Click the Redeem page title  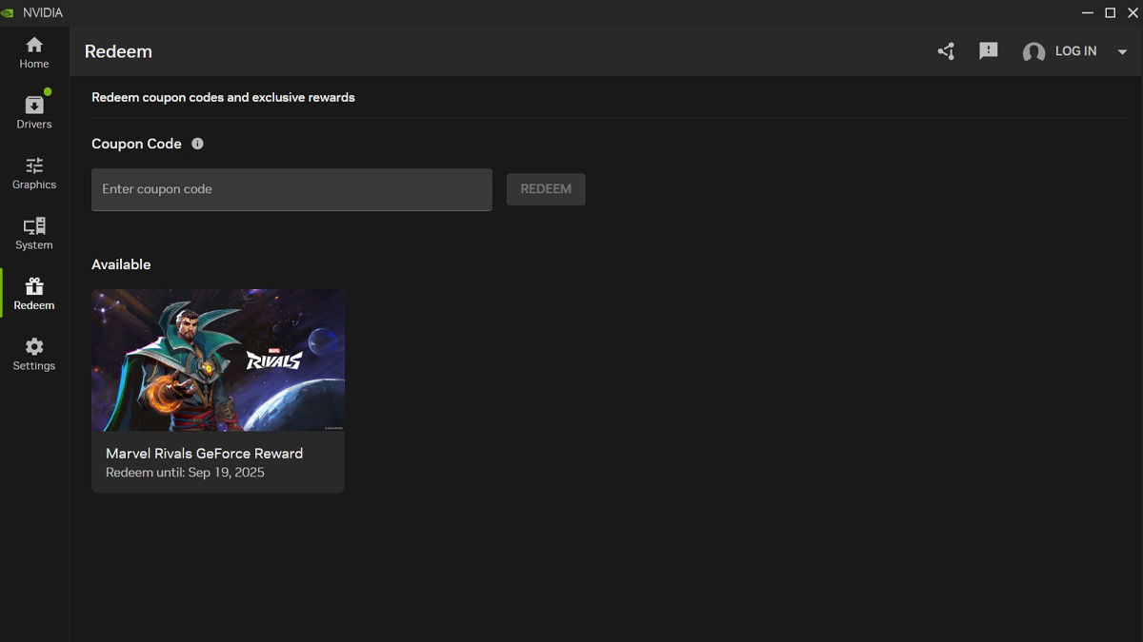[118, 51]
